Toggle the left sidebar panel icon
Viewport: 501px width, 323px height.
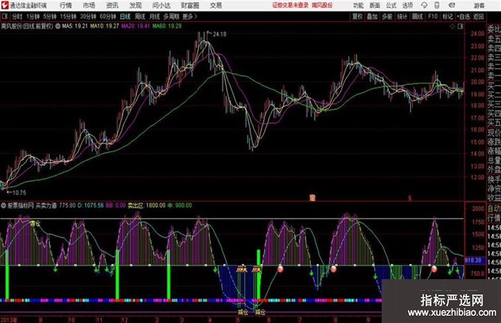[4, 16]
